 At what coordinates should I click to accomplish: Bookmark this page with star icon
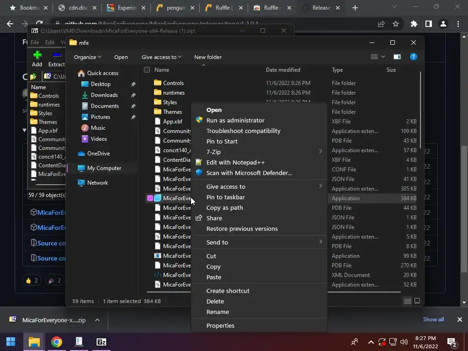396,24
